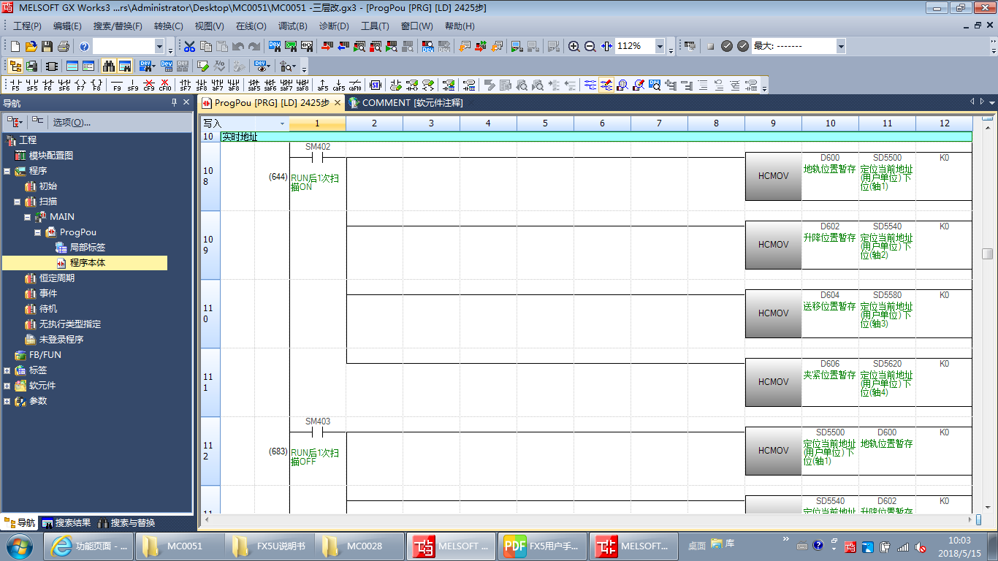Click the binoculars find icon
Screen dimensions: 998x561
point(109,66)
